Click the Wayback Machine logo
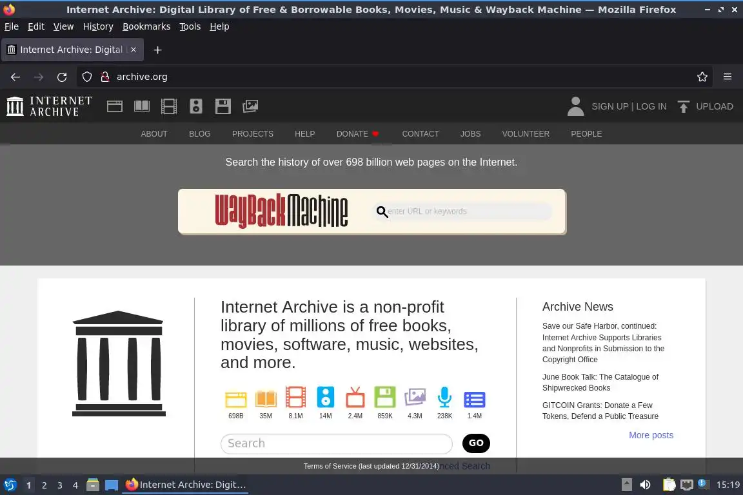 (x=281, y=211)
